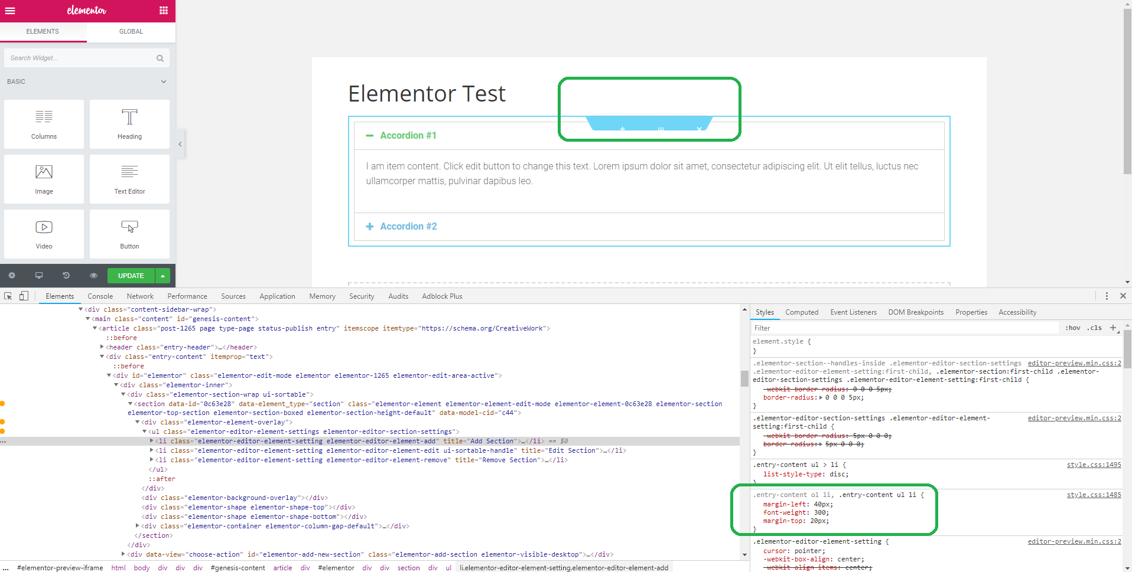
Task: Toggle :hov element state panel
Action: pyautogui.click(x=1073, y=328)
